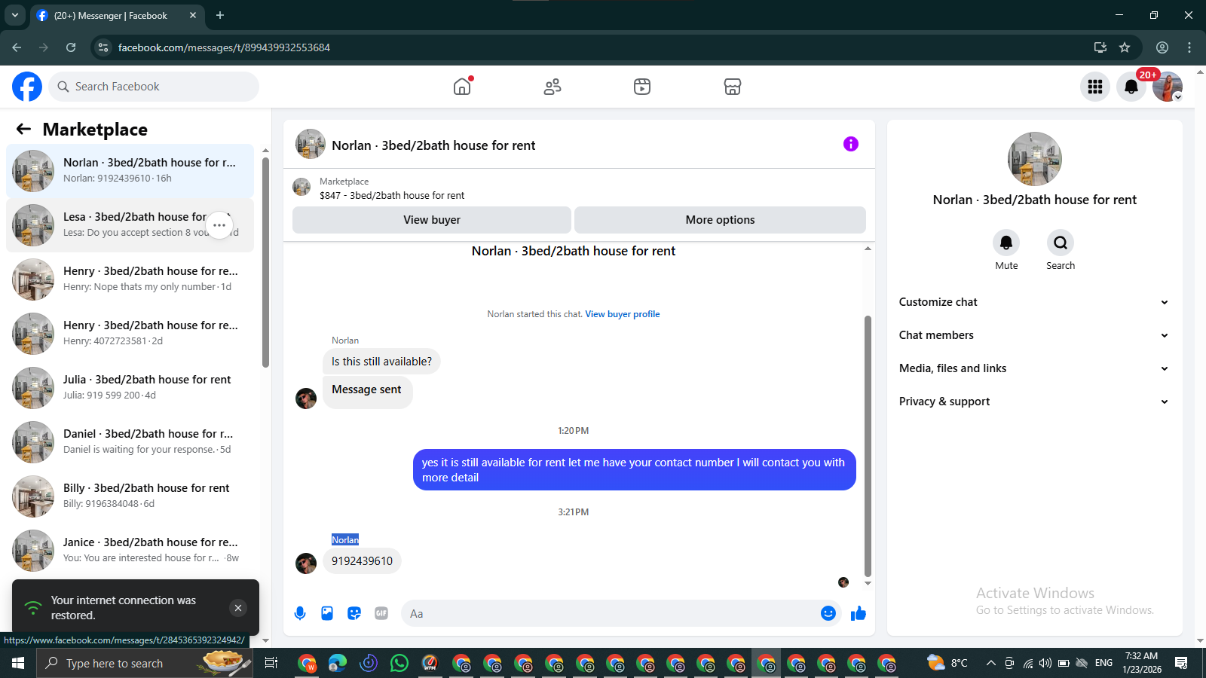This screenshot has width=1206, height=678.
Task: Open Janice's 3bed/2bath house chat
Action: tap(130, 551)
